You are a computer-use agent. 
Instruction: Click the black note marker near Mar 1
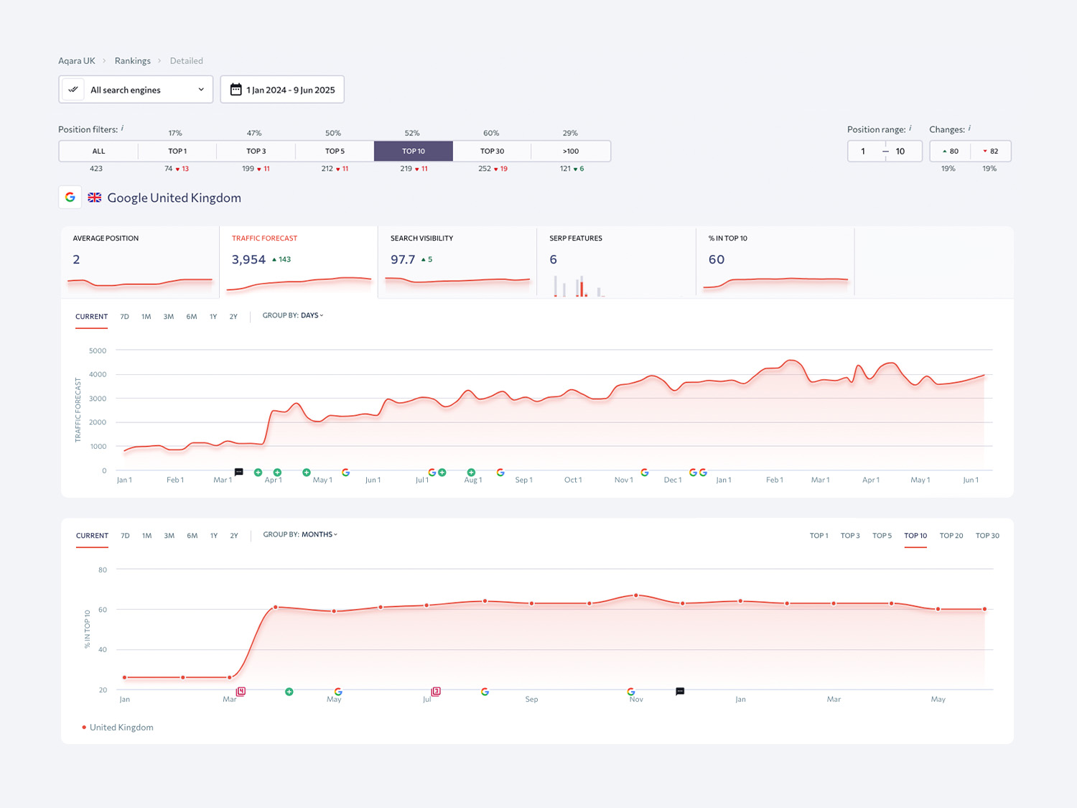[239, 472]
